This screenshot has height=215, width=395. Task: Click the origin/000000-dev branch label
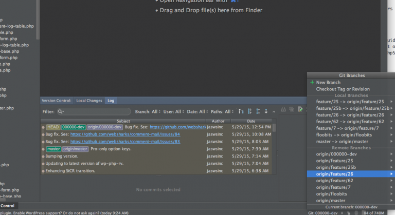click(x=104, y=127)
